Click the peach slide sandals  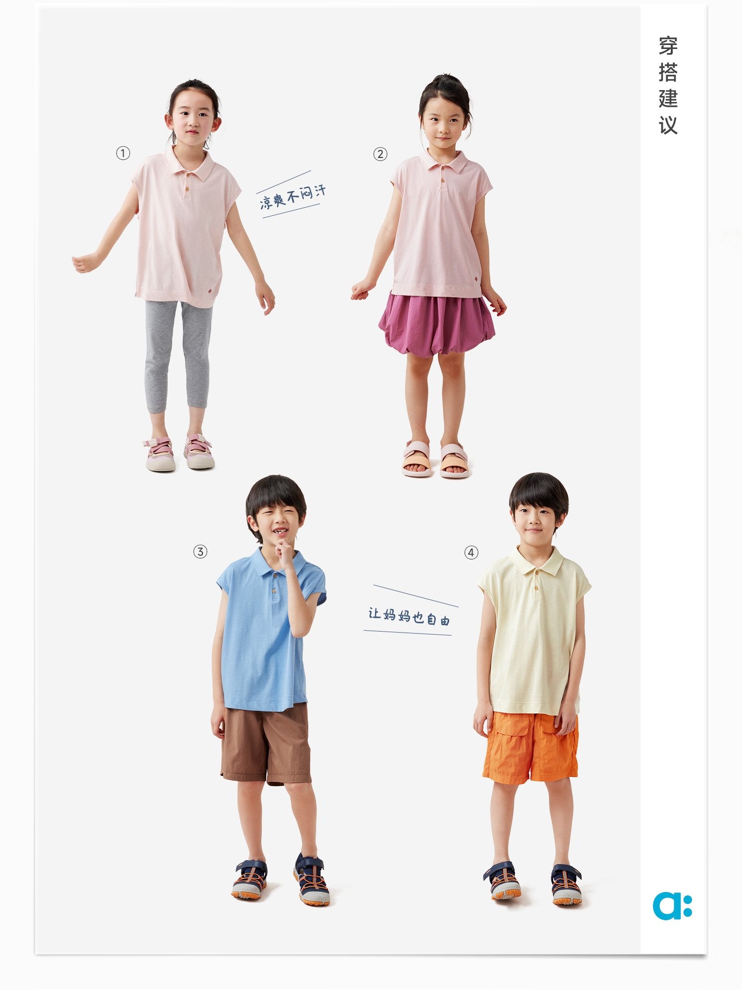point(435,459)
